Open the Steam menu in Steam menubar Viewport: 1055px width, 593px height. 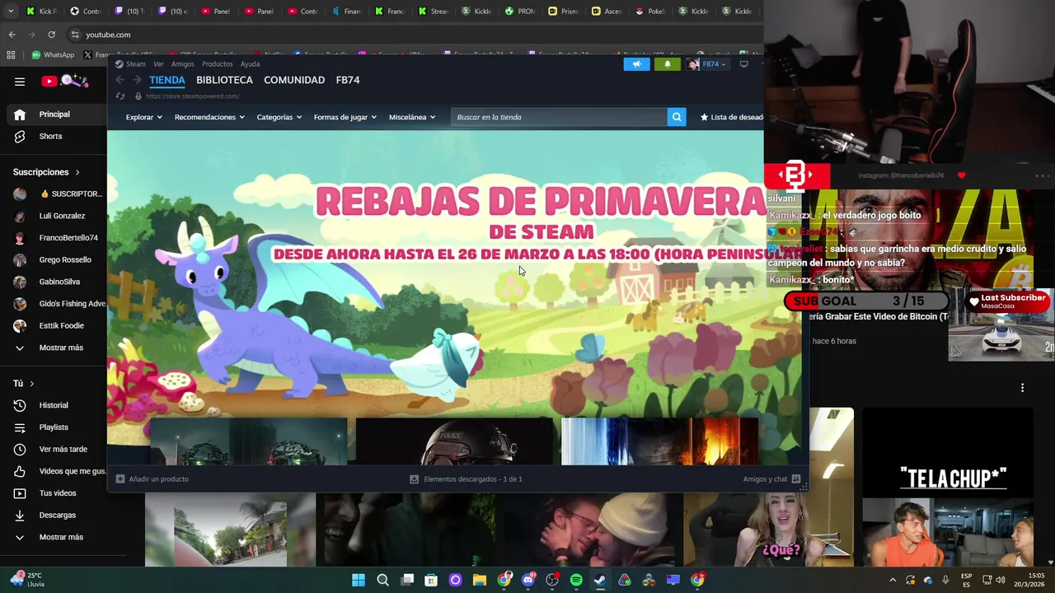[x=130, y=64]
